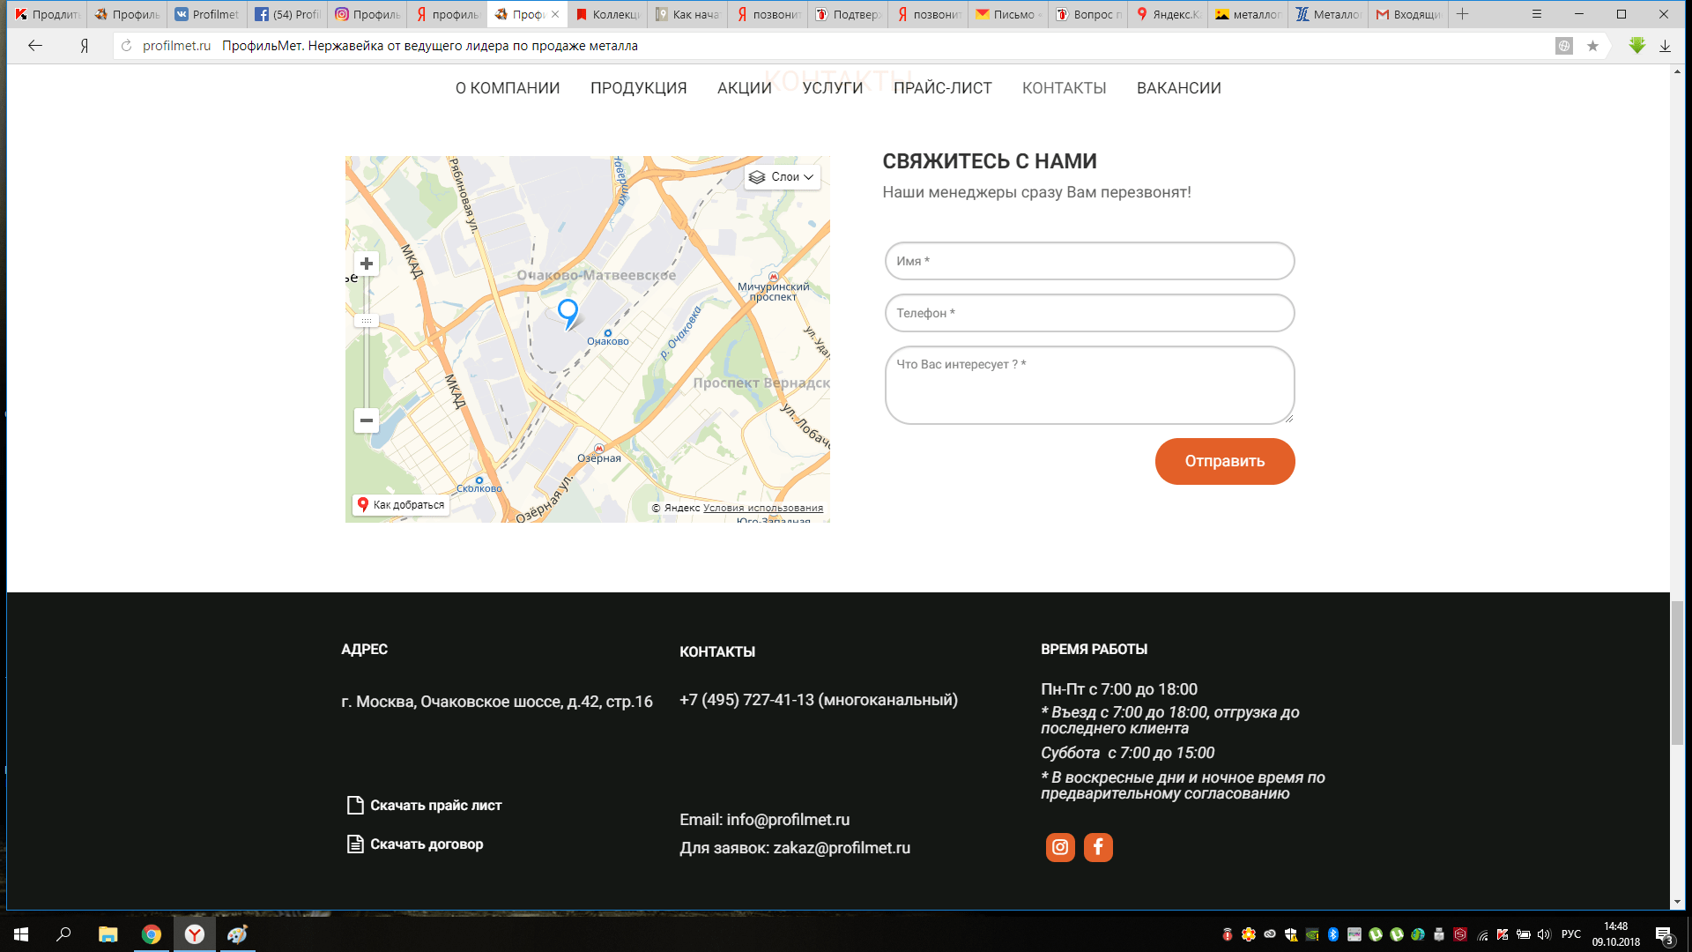Zoom out the Yandex map
Screen dimensions: 1692x952
click(x=367, y=420)
